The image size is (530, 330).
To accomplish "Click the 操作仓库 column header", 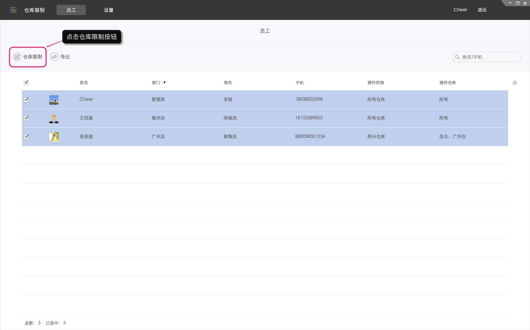I will pos(448,83).
